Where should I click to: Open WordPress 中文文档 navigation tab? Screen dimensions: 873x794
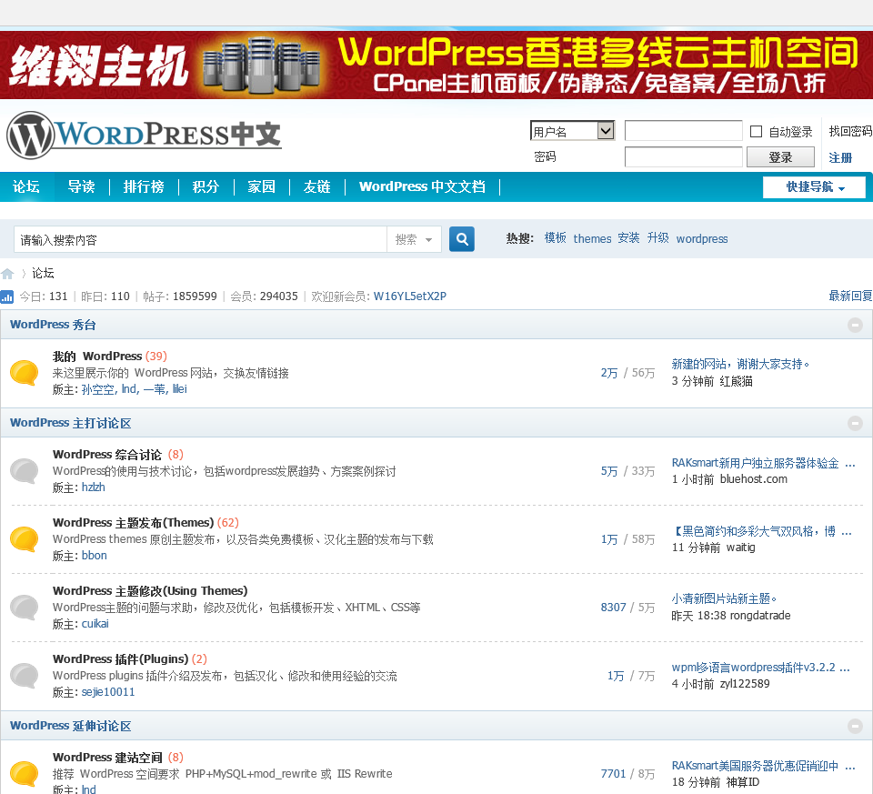pos(422,186)
